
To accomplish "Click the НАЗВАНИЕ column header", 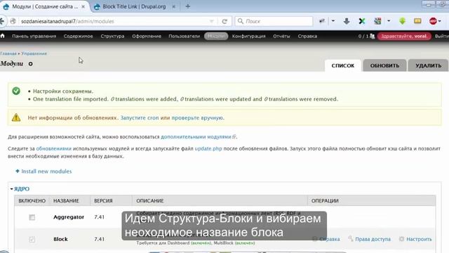I will click(x=66, y=201).
